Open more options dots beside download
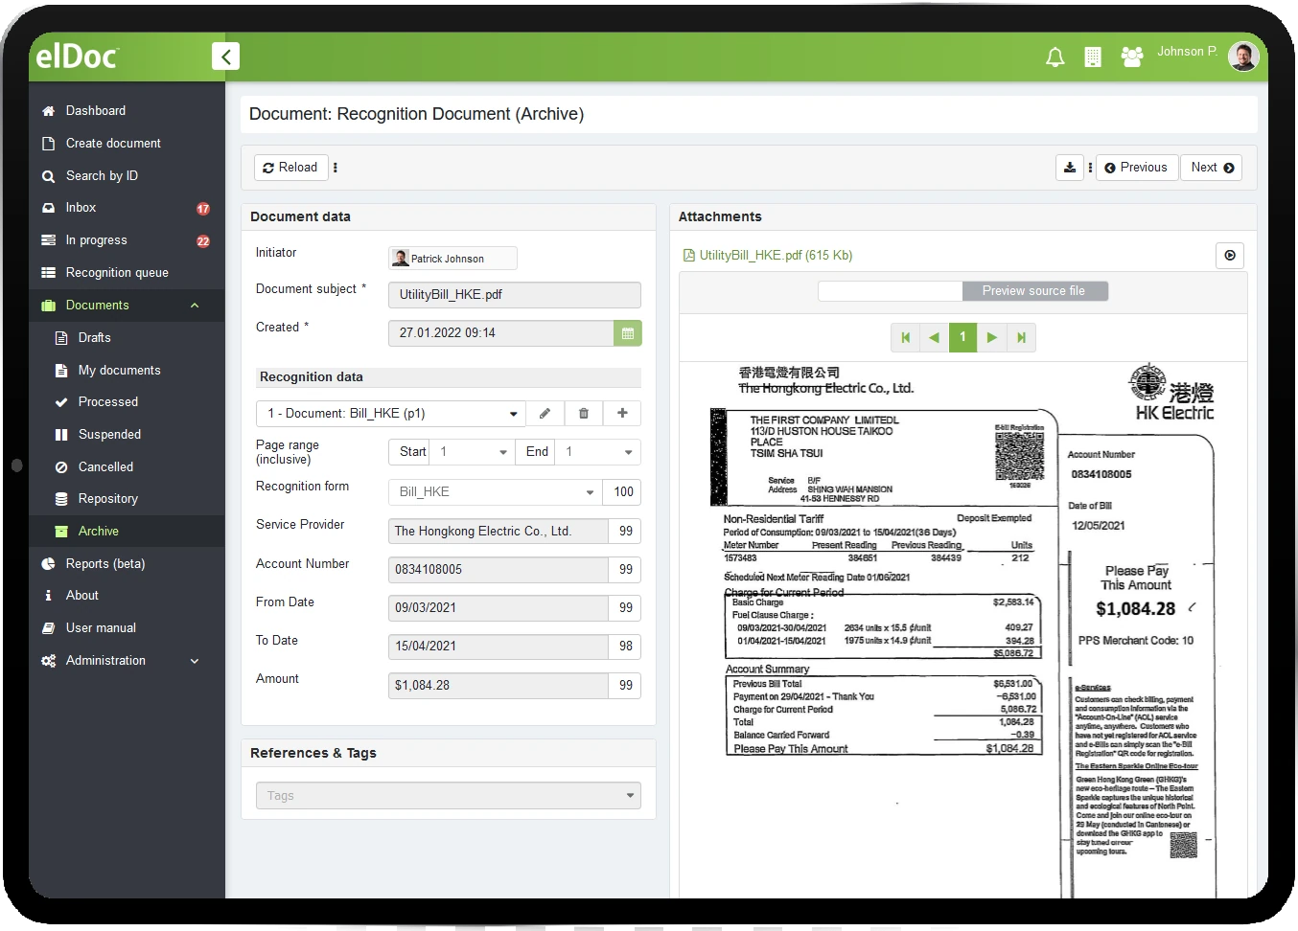 [1090, 168]
